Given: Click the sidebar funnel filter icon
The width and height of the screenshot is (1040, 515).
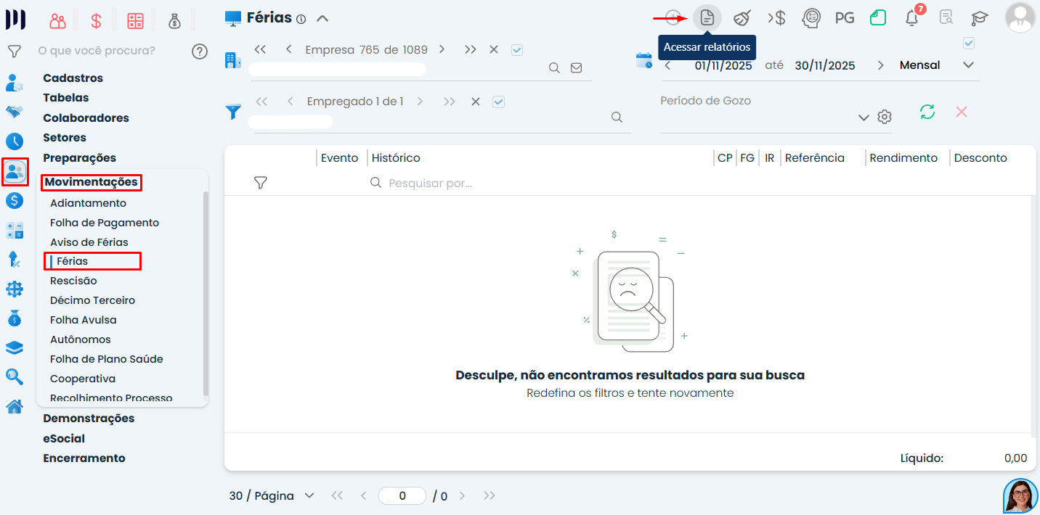Looking at the screenshot, I should coord(14,51).
